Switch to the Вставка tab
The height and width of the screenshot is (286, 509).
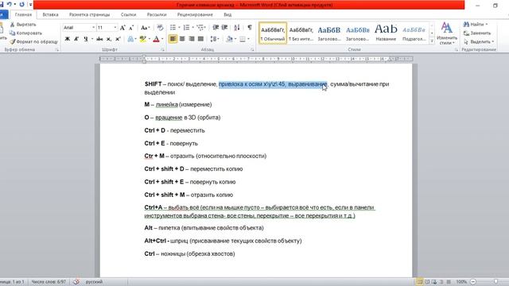point(50,14)
